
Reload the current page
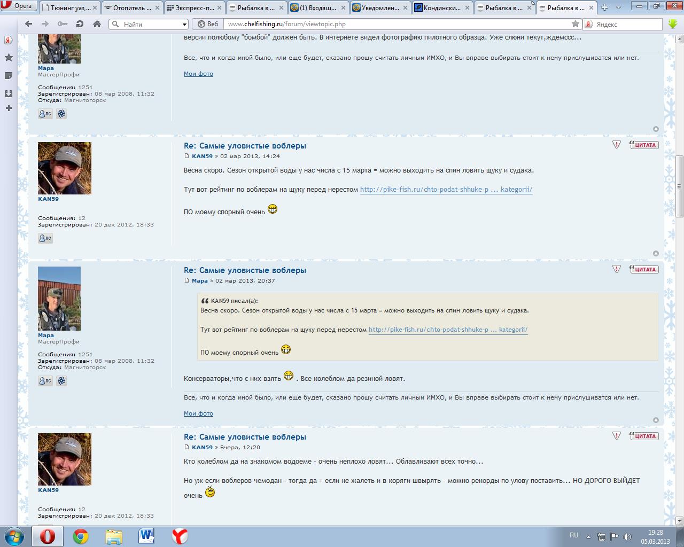[80, 24]
